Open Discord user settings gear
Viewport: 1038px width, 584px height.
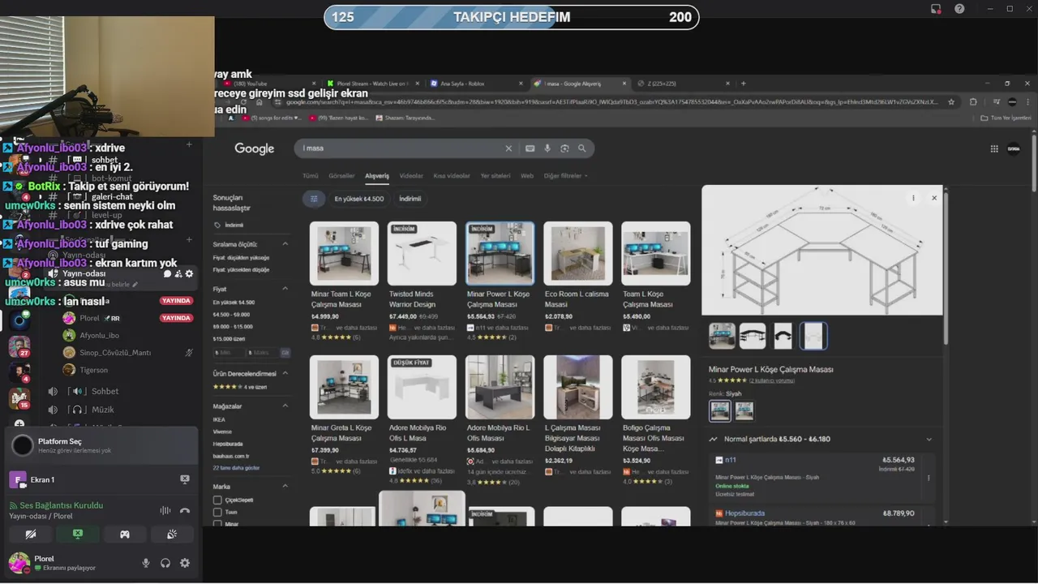(185, 563)
